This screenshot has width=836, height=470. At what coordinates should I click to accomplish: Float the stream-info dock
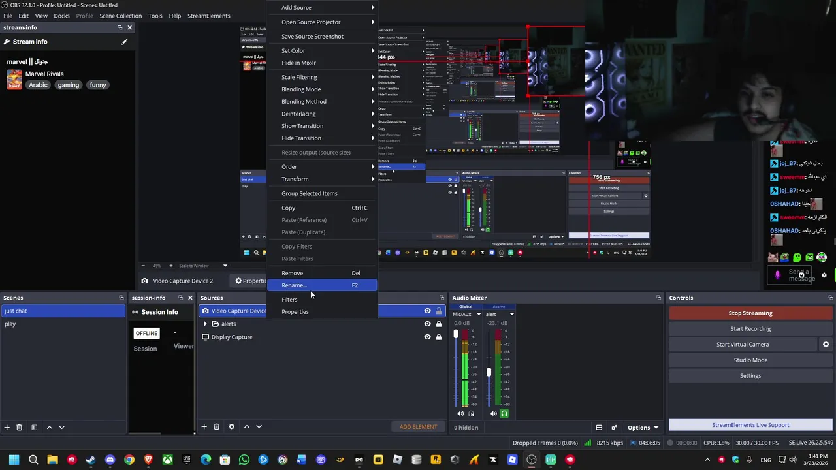(120, 27)
